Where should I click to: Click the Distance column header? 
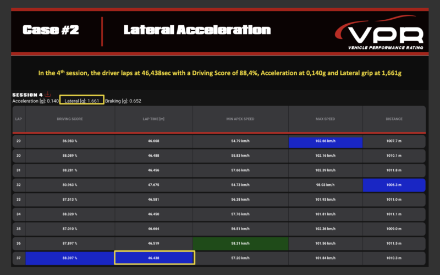pos(394,119)
